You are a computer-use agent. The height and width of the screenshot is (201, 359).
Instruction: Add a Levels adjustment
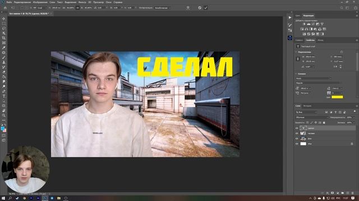click(x=309, y=24)
